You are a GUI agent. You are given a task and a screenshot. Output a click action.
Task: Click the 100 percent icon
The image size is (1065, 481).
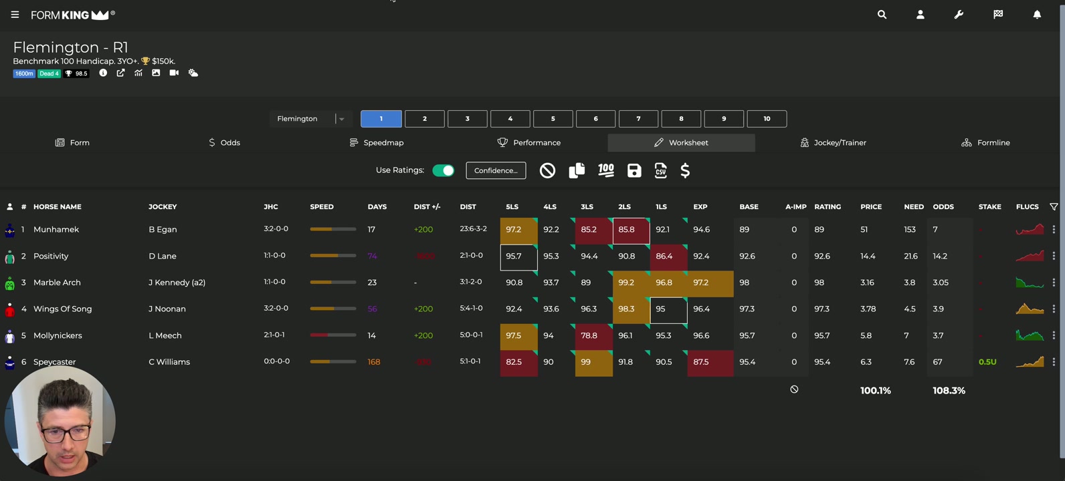pos(606,171)
